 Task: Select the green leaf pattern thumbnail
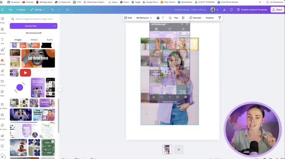click(x=48, y=148)
